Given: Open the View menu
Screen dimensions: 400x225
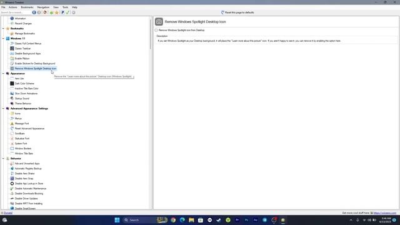Looking at the screenshot, I should pos(56,7).
